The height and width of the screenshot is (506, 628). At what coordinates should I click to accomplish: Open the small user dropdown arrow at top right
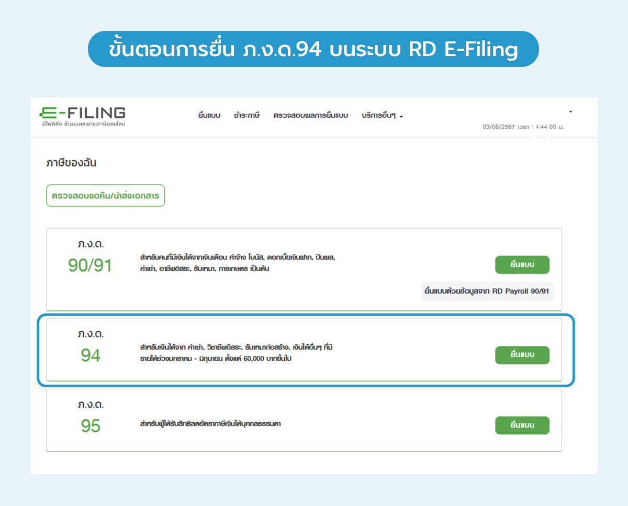click(570, 111)
